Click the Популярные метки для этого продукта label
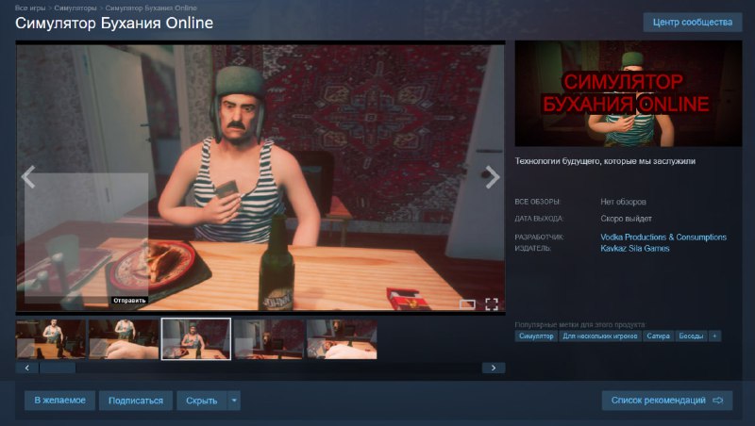The width and height of the screenshot is (755, 426). [580, 324]
